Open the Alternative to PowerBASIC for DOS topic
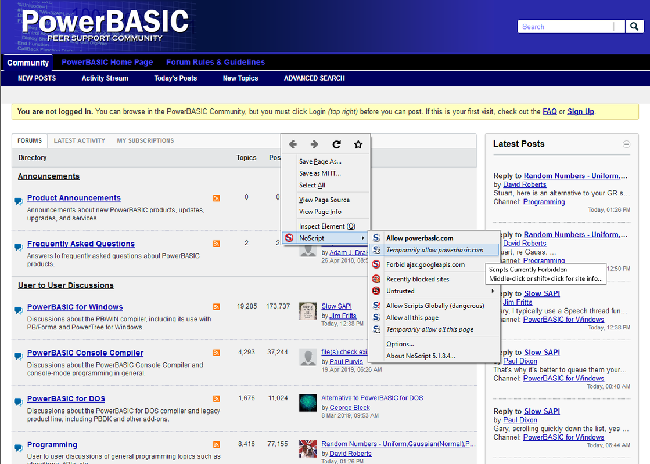This screenshot has width=650, height=464. pyautogui.click(x=372, y=398)
